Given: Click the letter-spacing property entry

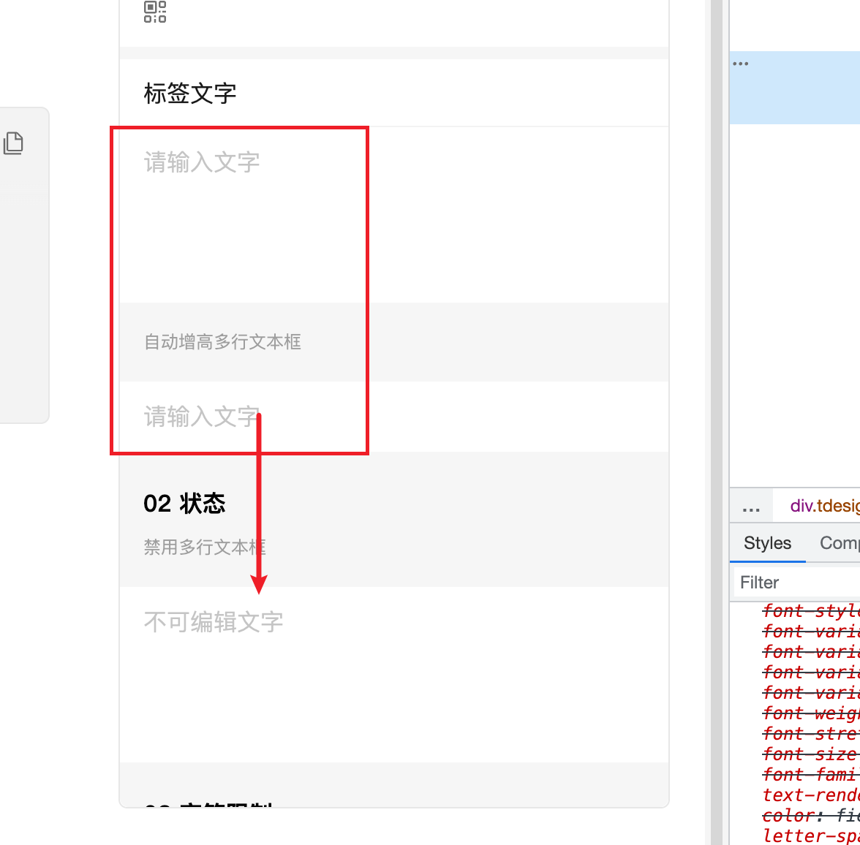Looking at the screenshot, I should click(x=810, y=835).
